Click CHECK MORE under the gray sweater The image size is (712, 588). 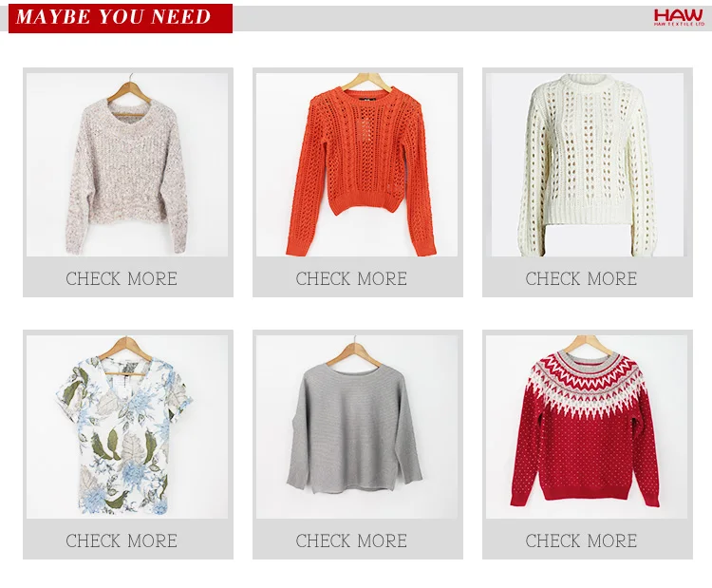(351, 541)
